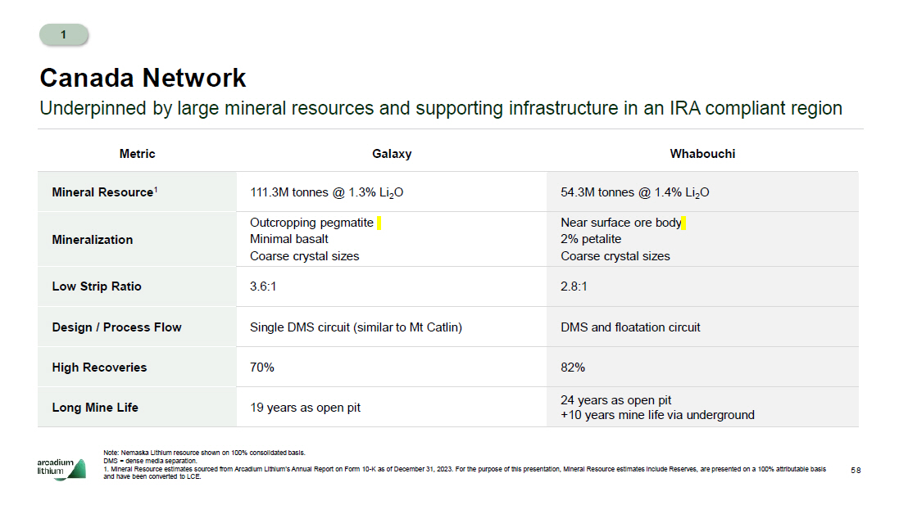Click the Design / Process Flow row label
This screenshot has height=505, width=899.
[x=116, y=327]
